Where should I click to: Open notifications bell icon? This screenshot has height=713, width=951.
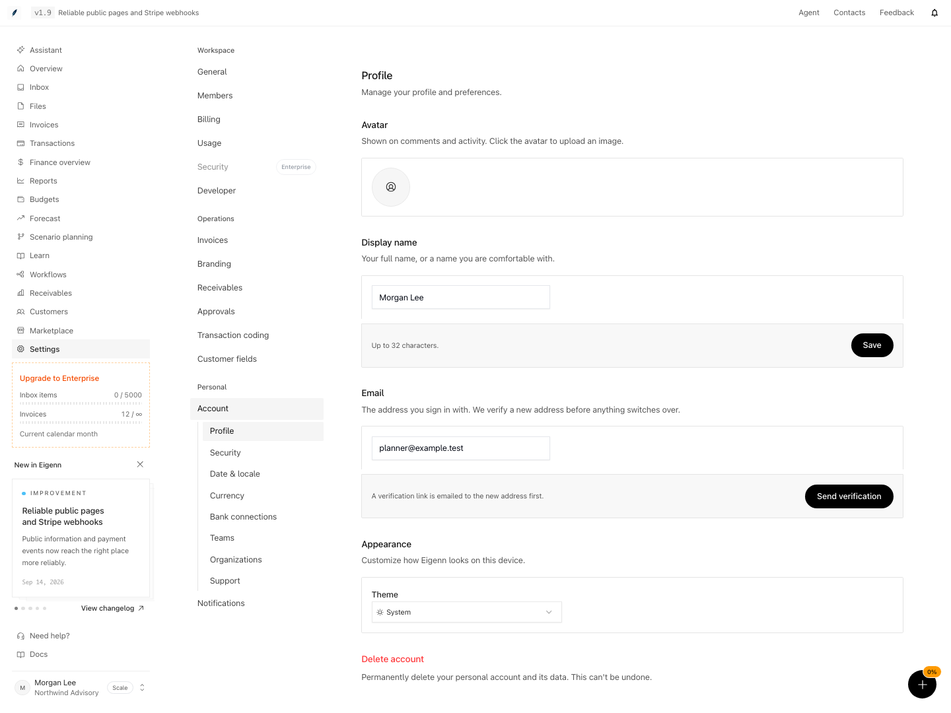[x=934, y=13]
